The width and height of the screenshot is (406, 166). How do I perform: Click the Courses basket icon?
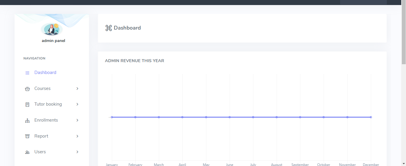27,89
